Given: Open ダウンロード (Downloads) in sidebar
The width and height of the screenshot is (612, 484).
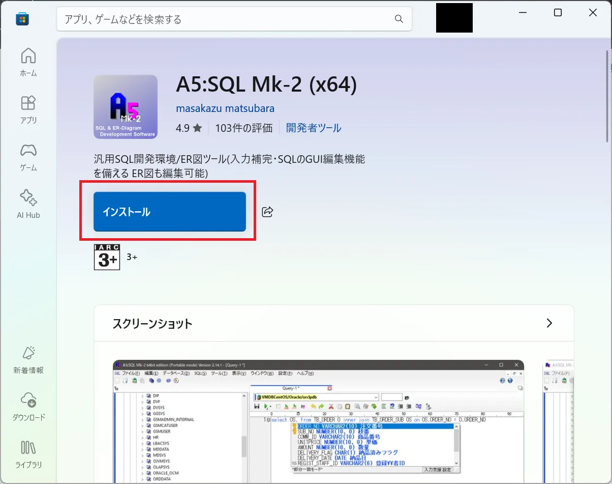Looking at the screenshot, I should pyautogui.click(x=28, y=407).
